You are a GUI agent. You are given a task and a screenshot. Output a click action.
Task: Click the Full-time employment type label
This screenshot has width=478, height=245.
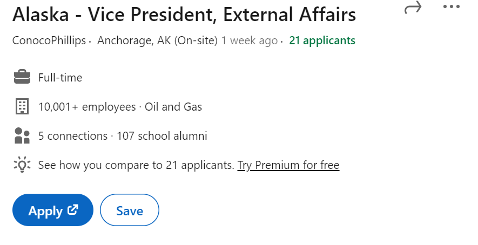pyautogui.click(x=60, y=78)
